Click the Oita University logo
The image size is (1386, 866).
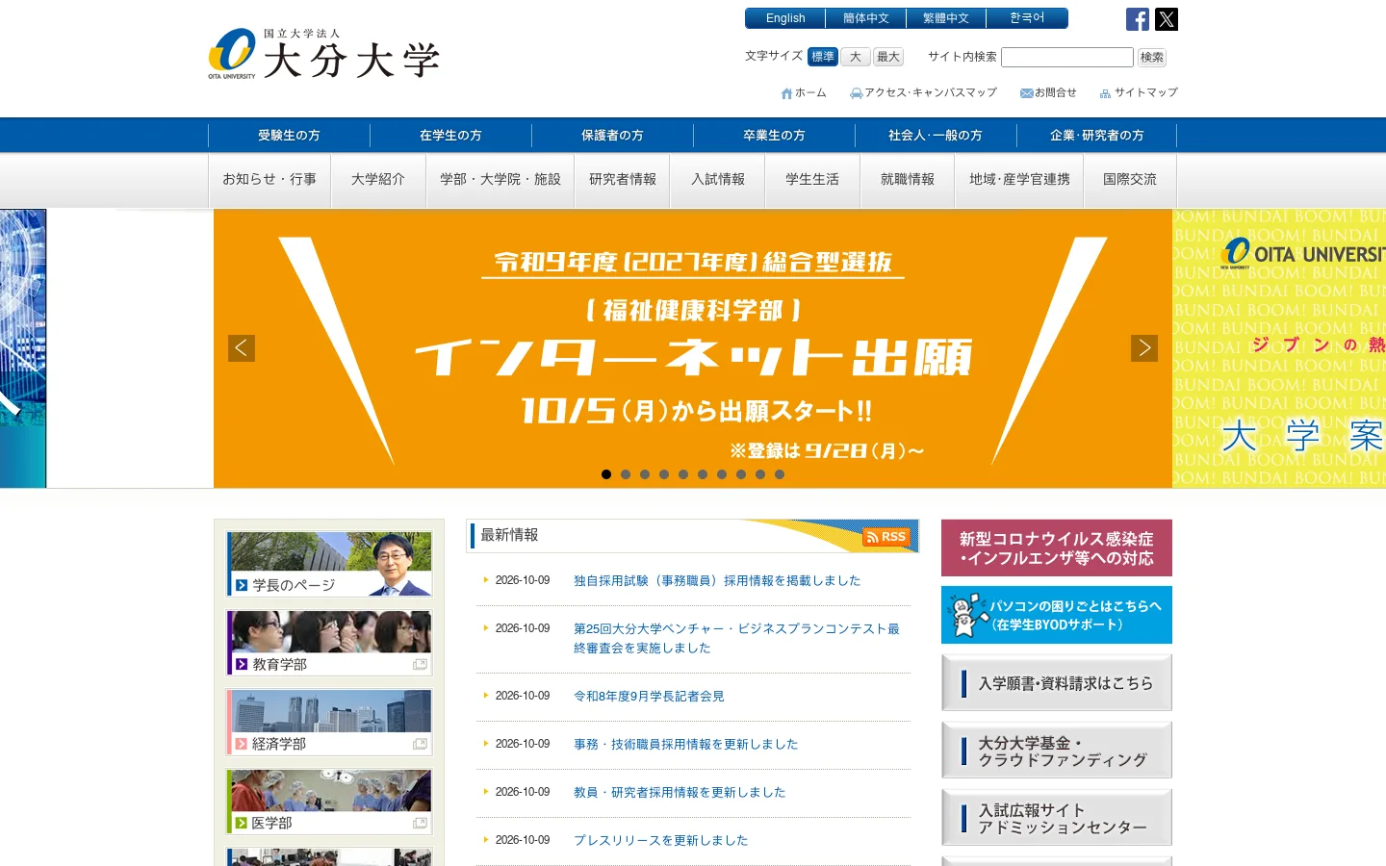[x=324, y=54]
